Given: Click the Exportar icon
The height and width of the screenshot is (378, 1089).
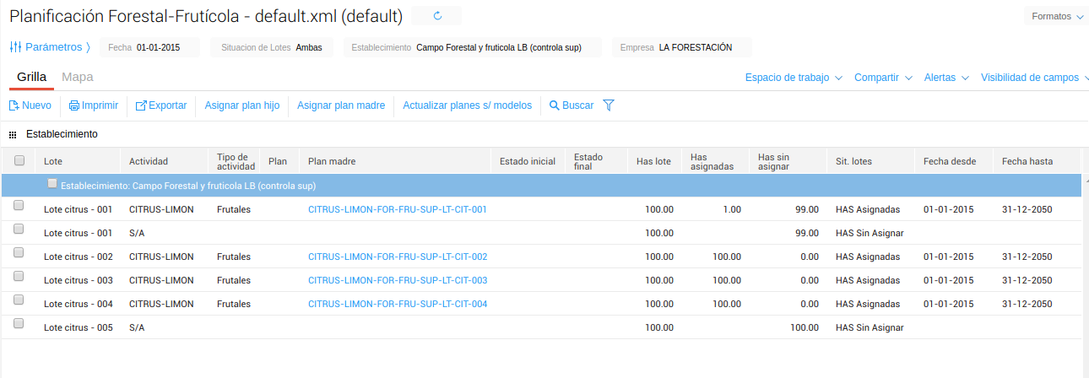Looking at the screenshot, I should click(x=141, y=105).
